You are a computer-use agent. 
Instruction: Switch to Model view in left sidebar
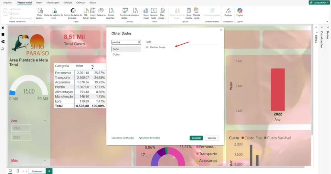point(3,42)
